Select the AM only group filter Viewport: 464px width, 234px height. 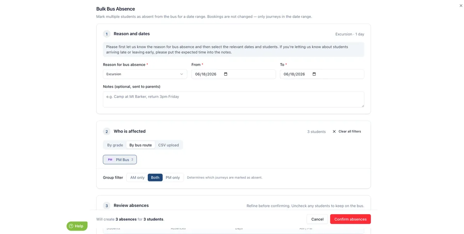[x=137, y=178]
